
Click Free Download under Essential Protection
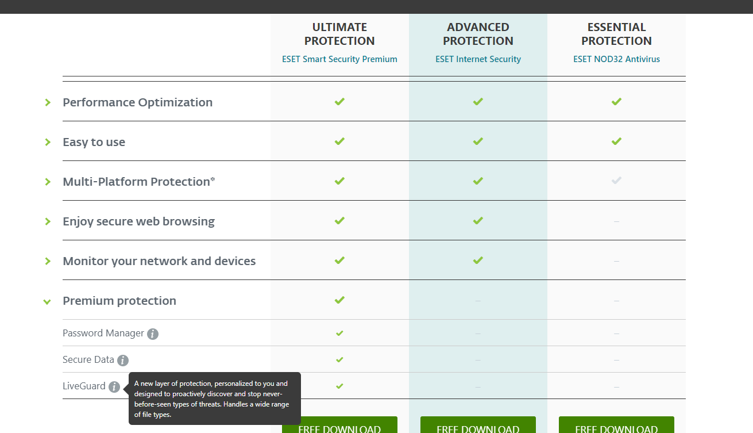coord(616,425)
